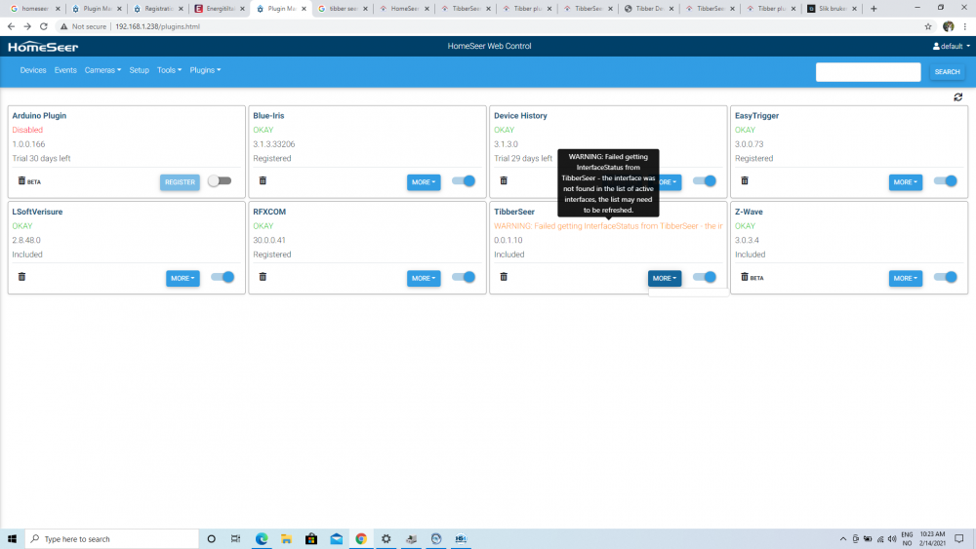Open the Windows Start menu
Viewport: 976px width, 549px height.
[13, 538]
